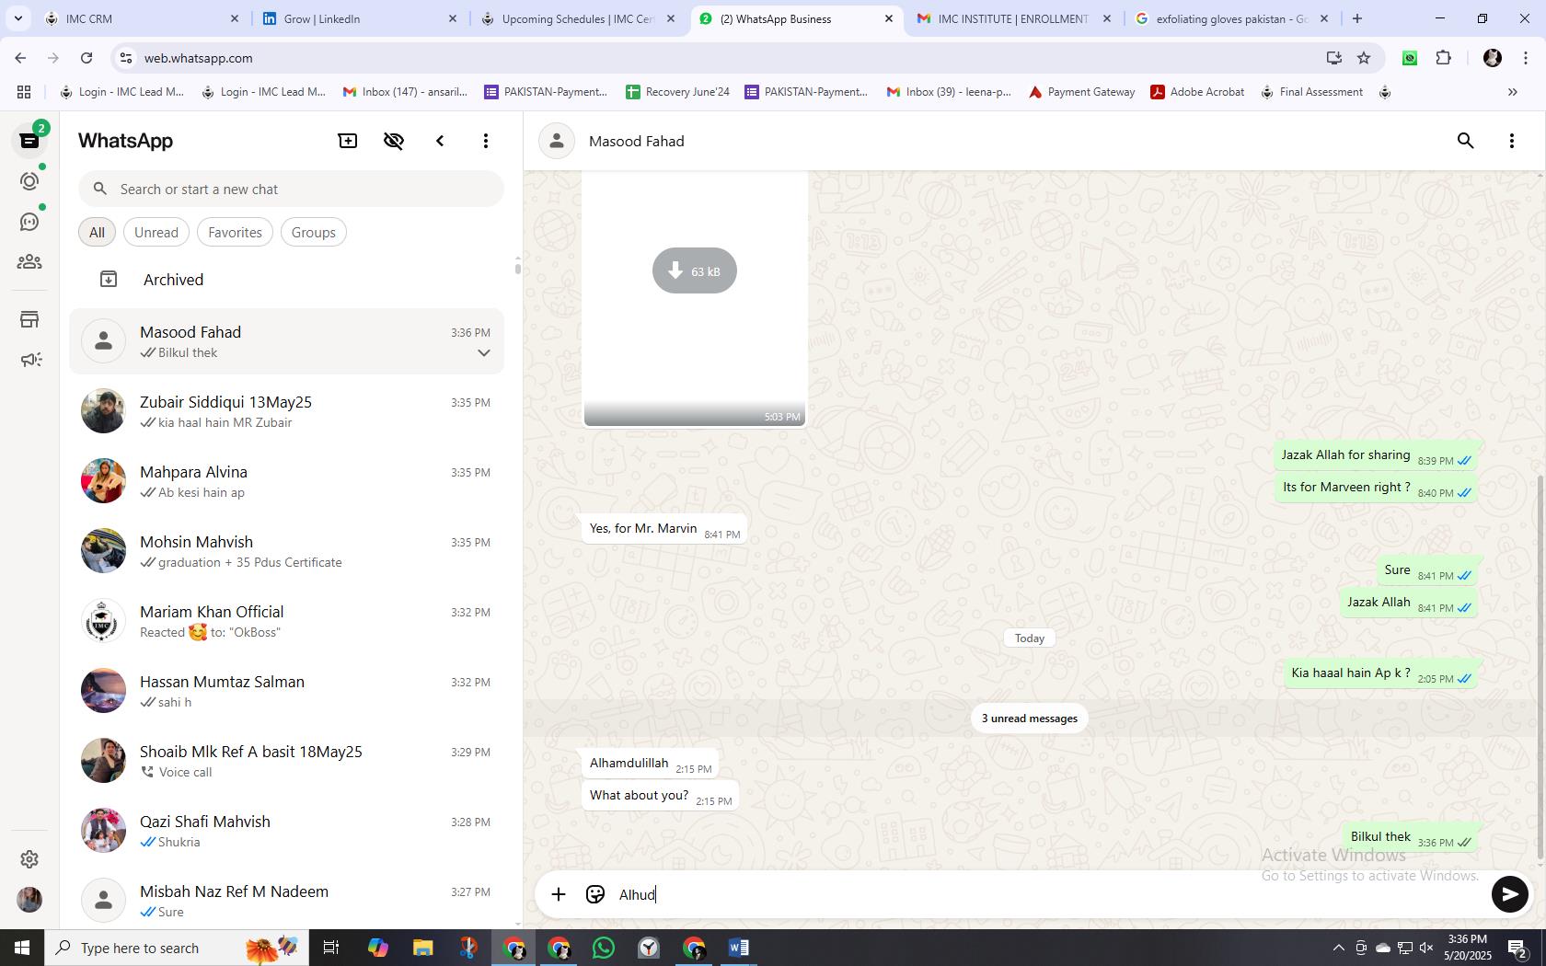
Task: Open the Chrome extensions puzzle icon
Action: point(1443,58)
